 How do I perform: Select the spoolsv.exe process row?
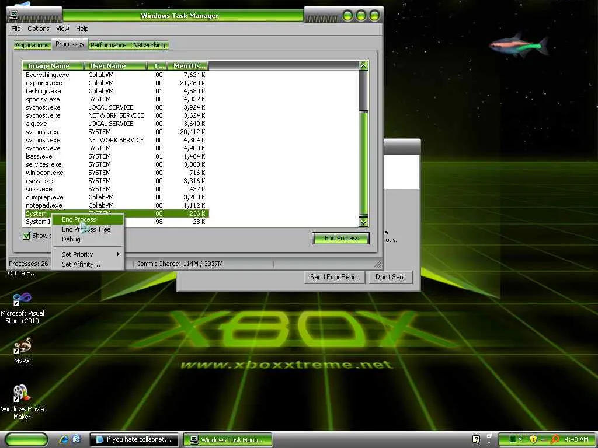[116, 99]
